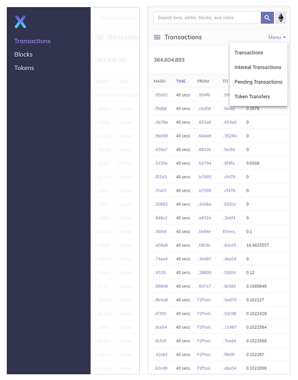This screenshot has height=380, width=298.
Task: Open to address ..2ebf4
Action: pyautogui.click(x=229, y=218)
